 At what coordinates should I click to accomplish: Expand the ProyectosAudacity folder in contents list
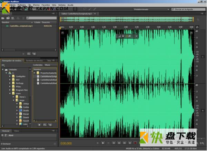tap(34, 73)
